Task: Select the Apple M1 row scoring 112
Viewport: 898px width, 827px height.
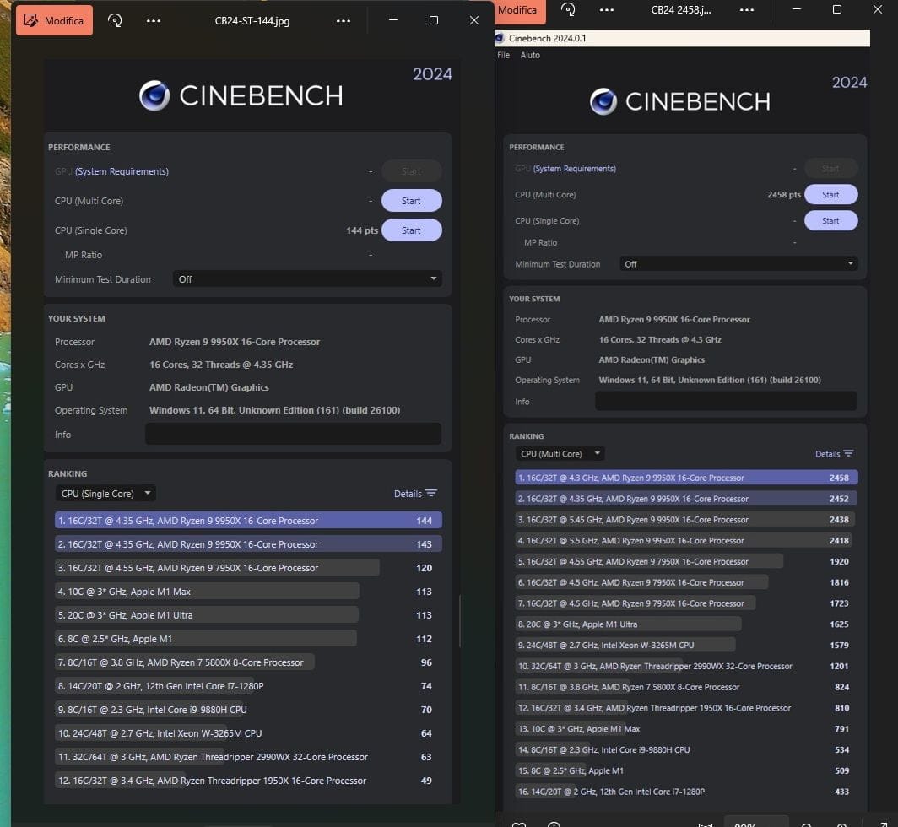Action: pos(248,639)
